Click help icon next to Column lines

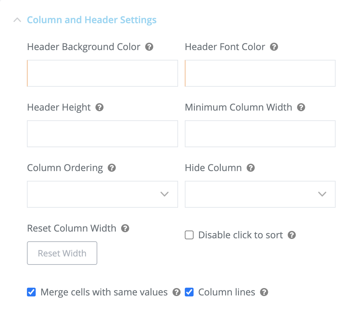point(264,292)
